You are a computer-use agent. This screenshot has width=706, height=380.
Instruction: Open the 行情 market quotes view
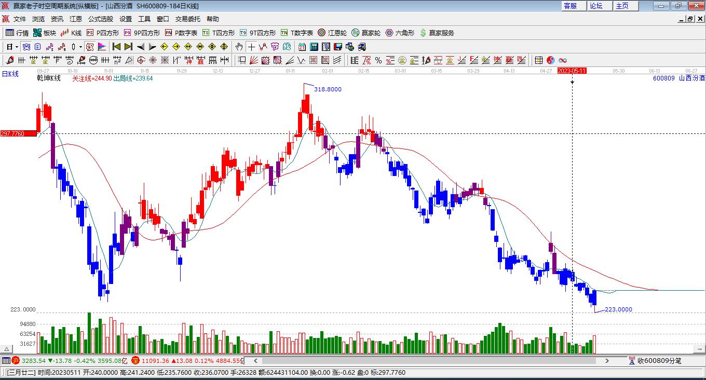[17, 33]
